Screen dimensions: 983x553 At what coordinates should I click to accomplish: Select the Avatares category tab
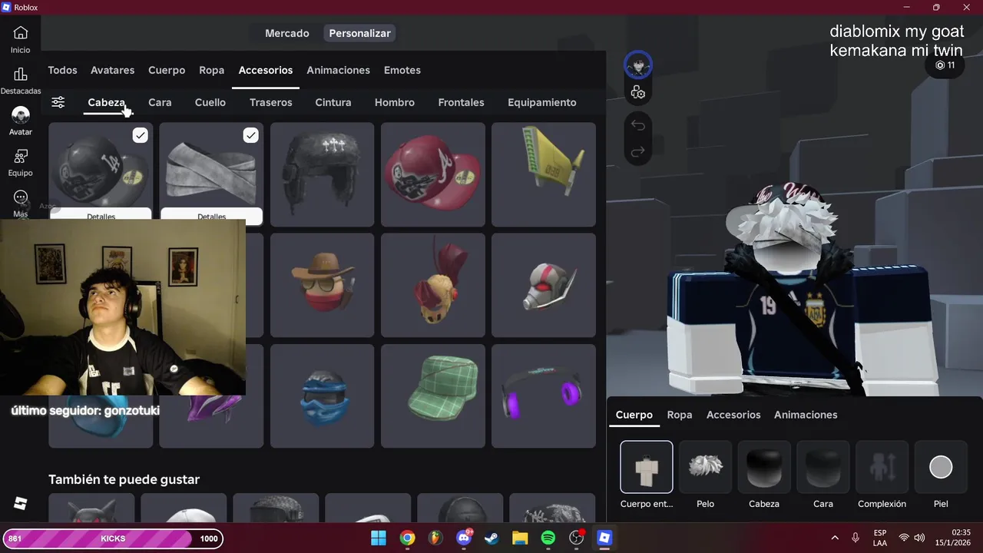click(x=112, y=70)
